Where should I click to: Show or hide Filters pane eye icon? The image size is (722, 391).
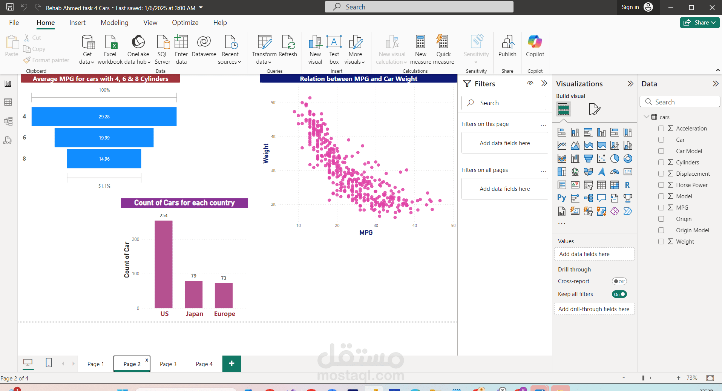[530, 83]
